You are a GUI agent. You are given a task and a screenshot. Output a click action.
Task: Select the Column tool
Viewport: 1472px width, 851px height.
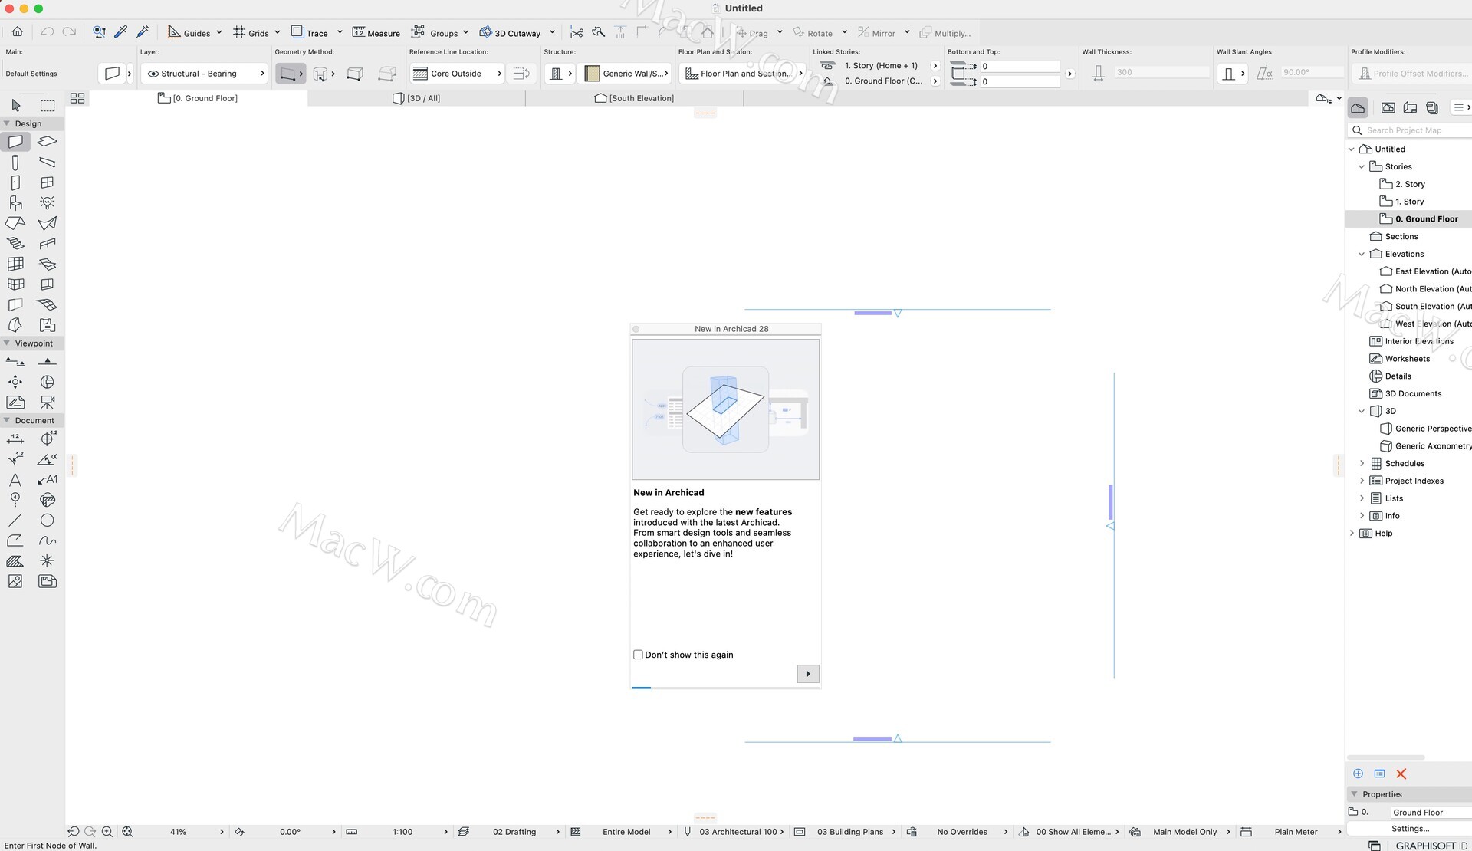pos(15,163)
